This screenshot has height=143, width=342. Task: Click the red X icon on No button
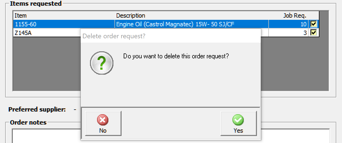point(103,120)
